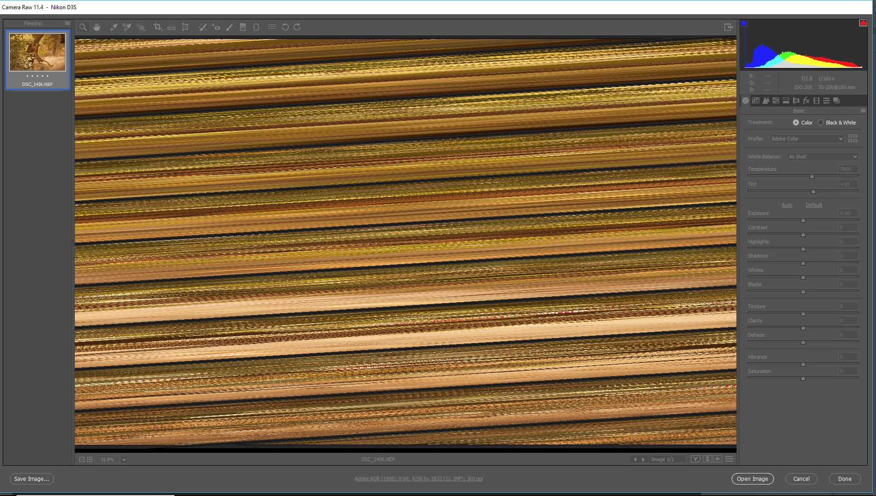
Task: Switch to the Split Toning tab
Action: point(786,101)
